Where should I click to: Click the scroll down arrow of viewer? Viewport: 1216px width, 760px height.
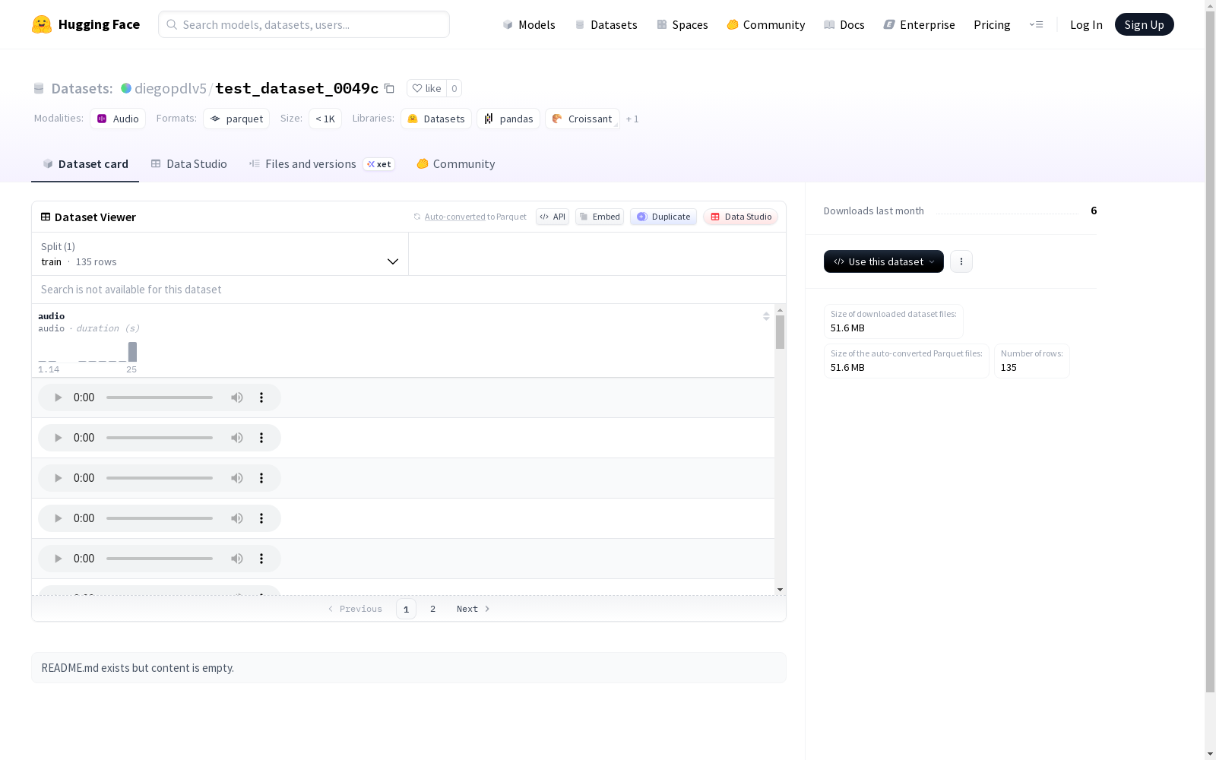click(780, 590)
